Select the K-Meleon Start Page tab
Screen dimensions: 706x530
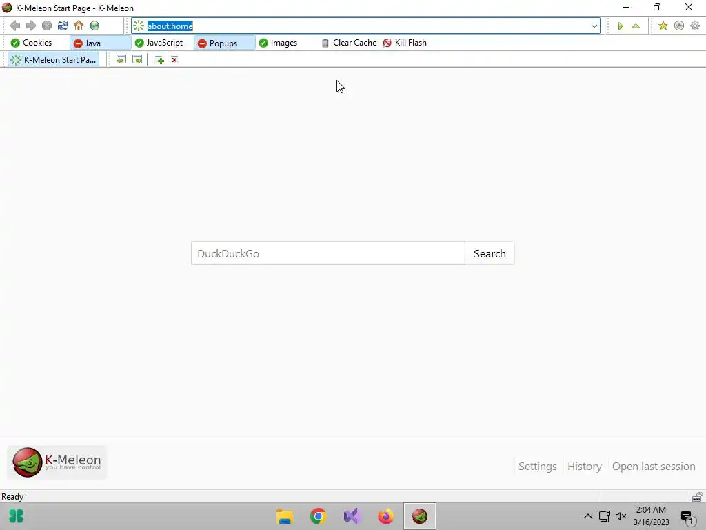coord(54,59)
